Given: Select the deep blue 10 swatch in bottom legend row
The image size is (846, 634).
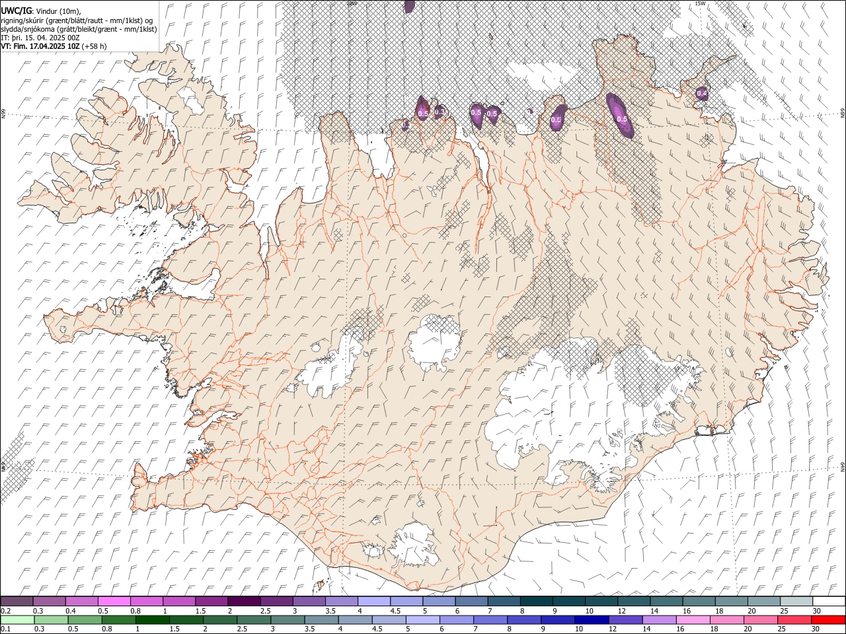Looking at the screenshot, I should (591, 620).
